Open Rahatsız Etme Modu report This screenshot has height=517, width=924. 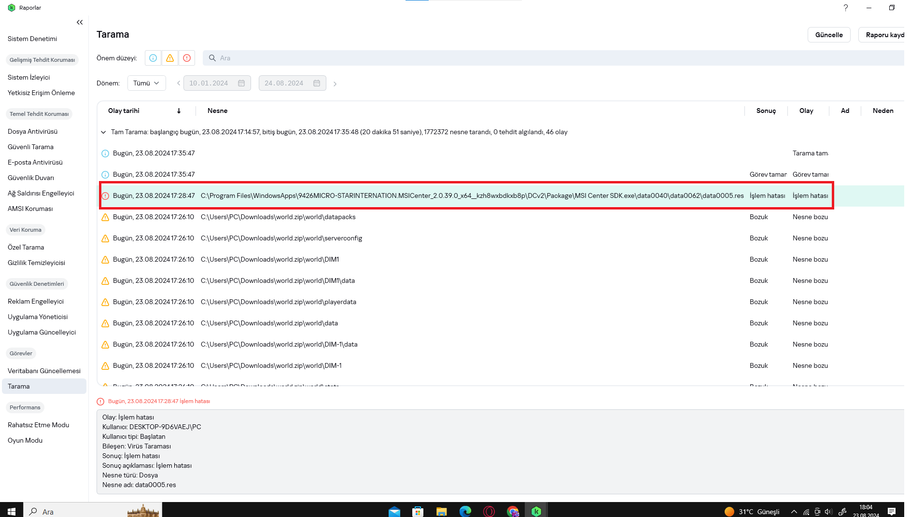[39, 425]
